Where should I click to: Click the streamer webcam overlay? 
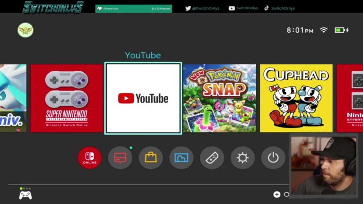(324, 166)
